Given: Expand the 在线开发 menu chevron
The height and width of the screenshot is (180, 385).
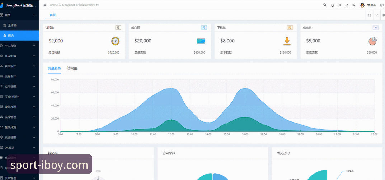Looking at the screenshot, I should [34, 127].
